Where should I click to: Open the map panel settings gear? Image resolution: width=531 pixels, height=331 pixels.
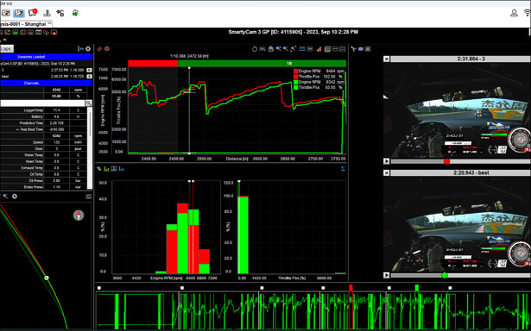15,196
